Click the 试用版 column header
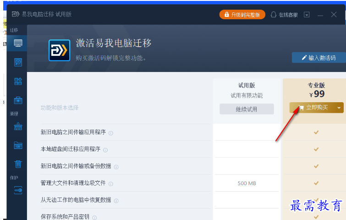 (247, 85)
